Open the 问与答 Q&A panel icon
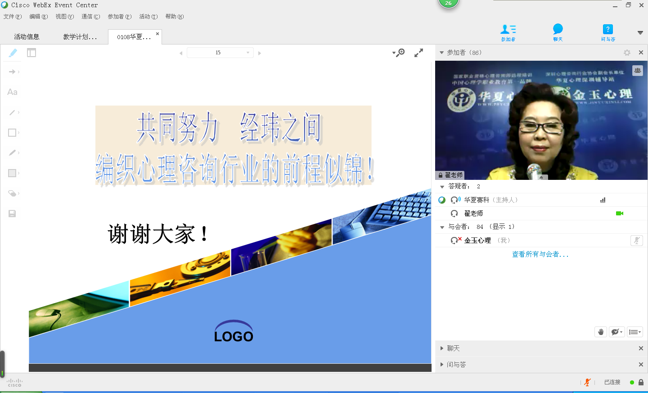Viewport: 648px width, 393px height. [x=607, y=31]
